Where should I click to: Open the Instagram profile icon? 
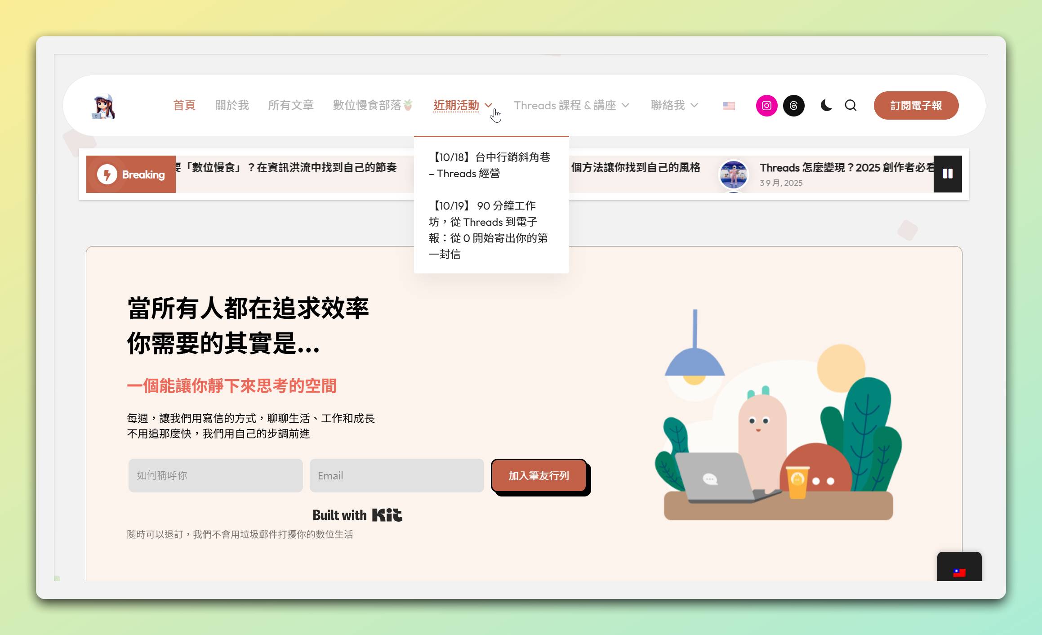point(766,106)
